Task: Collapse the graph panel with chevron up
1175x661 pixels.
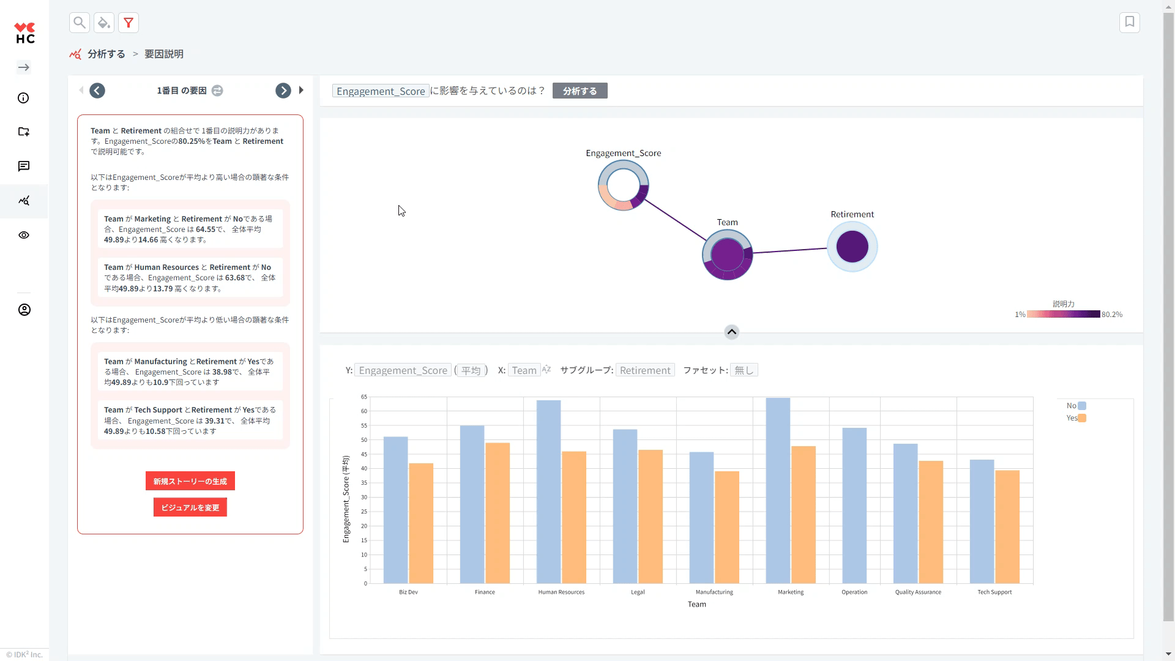Action: point(731,332)
